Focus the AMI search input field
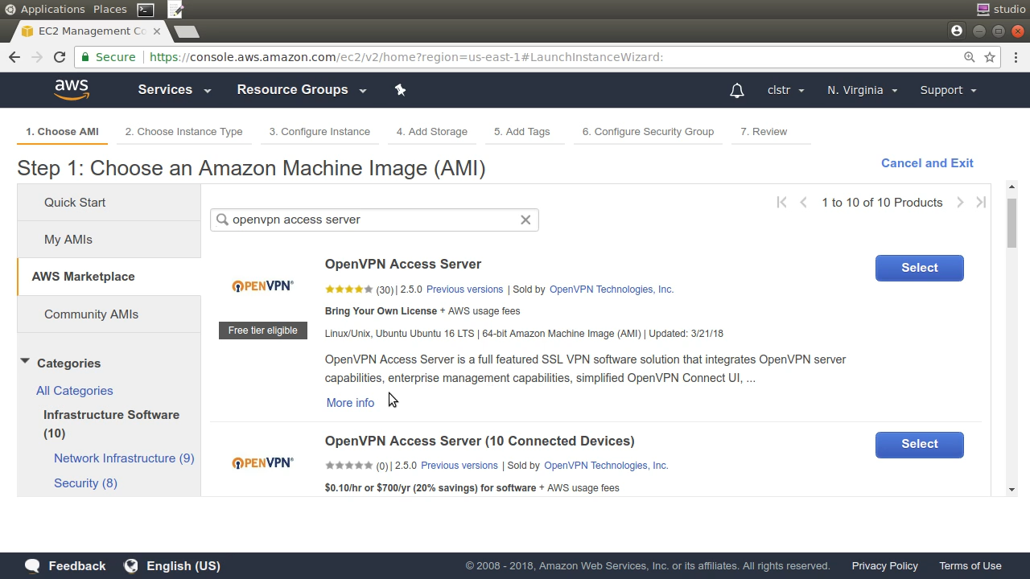 [374, 220]
